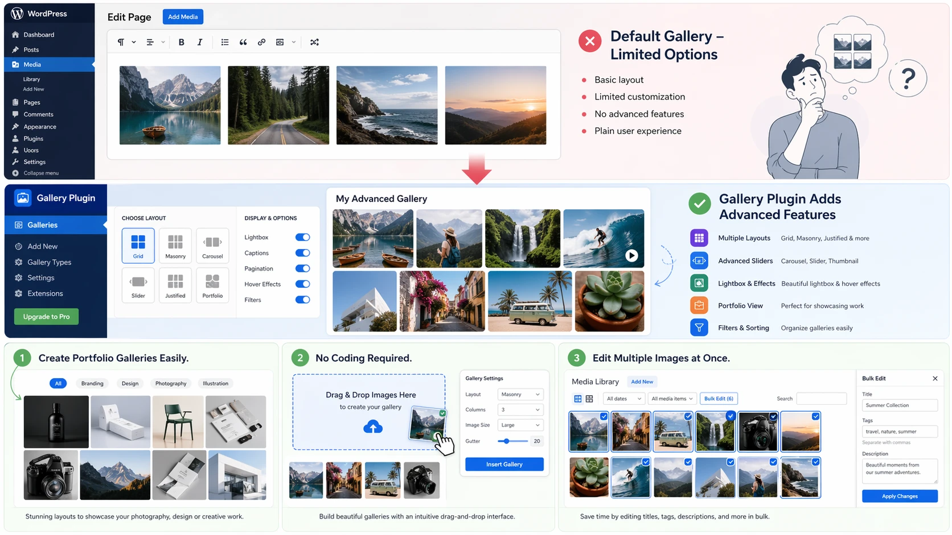This screenshot has height=535, width=952.
Task: Switch Media Library to grid view icon
Action: [x=578, y=399]
